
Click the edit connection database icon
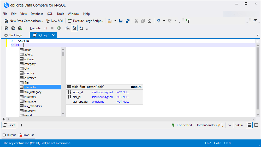6,28
